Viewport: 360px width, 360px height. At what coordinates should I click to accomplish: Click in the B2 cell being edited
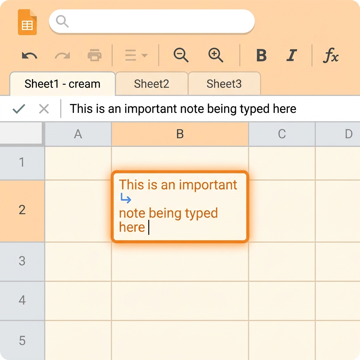(180, 207)
